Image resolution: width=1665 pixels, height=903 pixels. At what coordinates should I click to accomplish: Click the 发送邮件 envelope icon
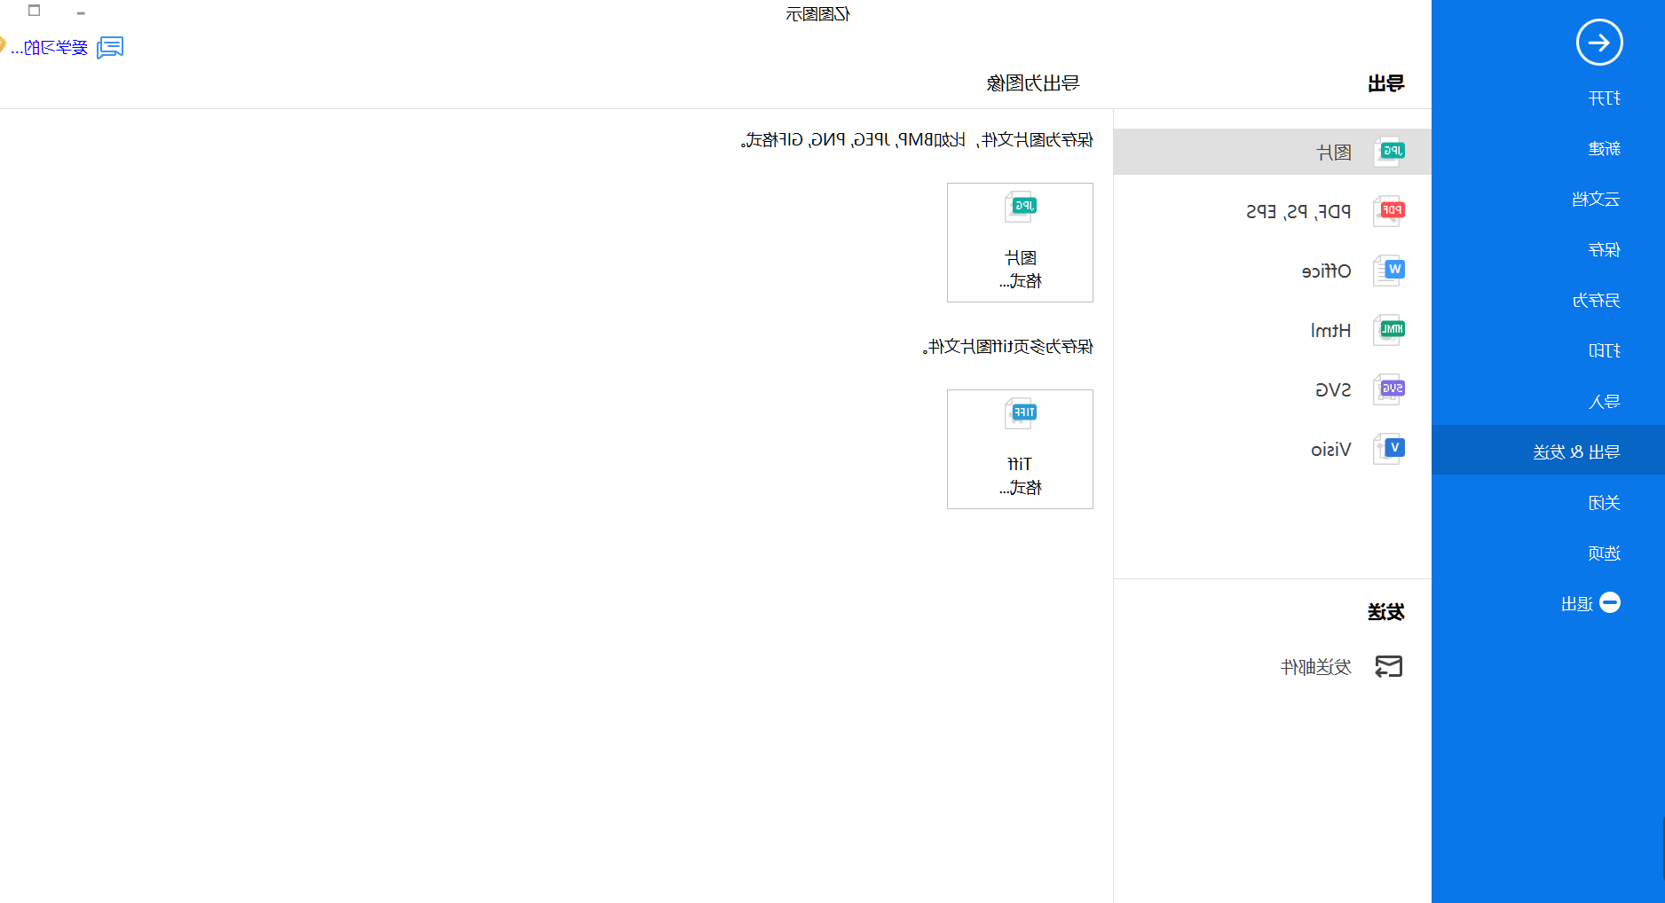[1389, 666]
